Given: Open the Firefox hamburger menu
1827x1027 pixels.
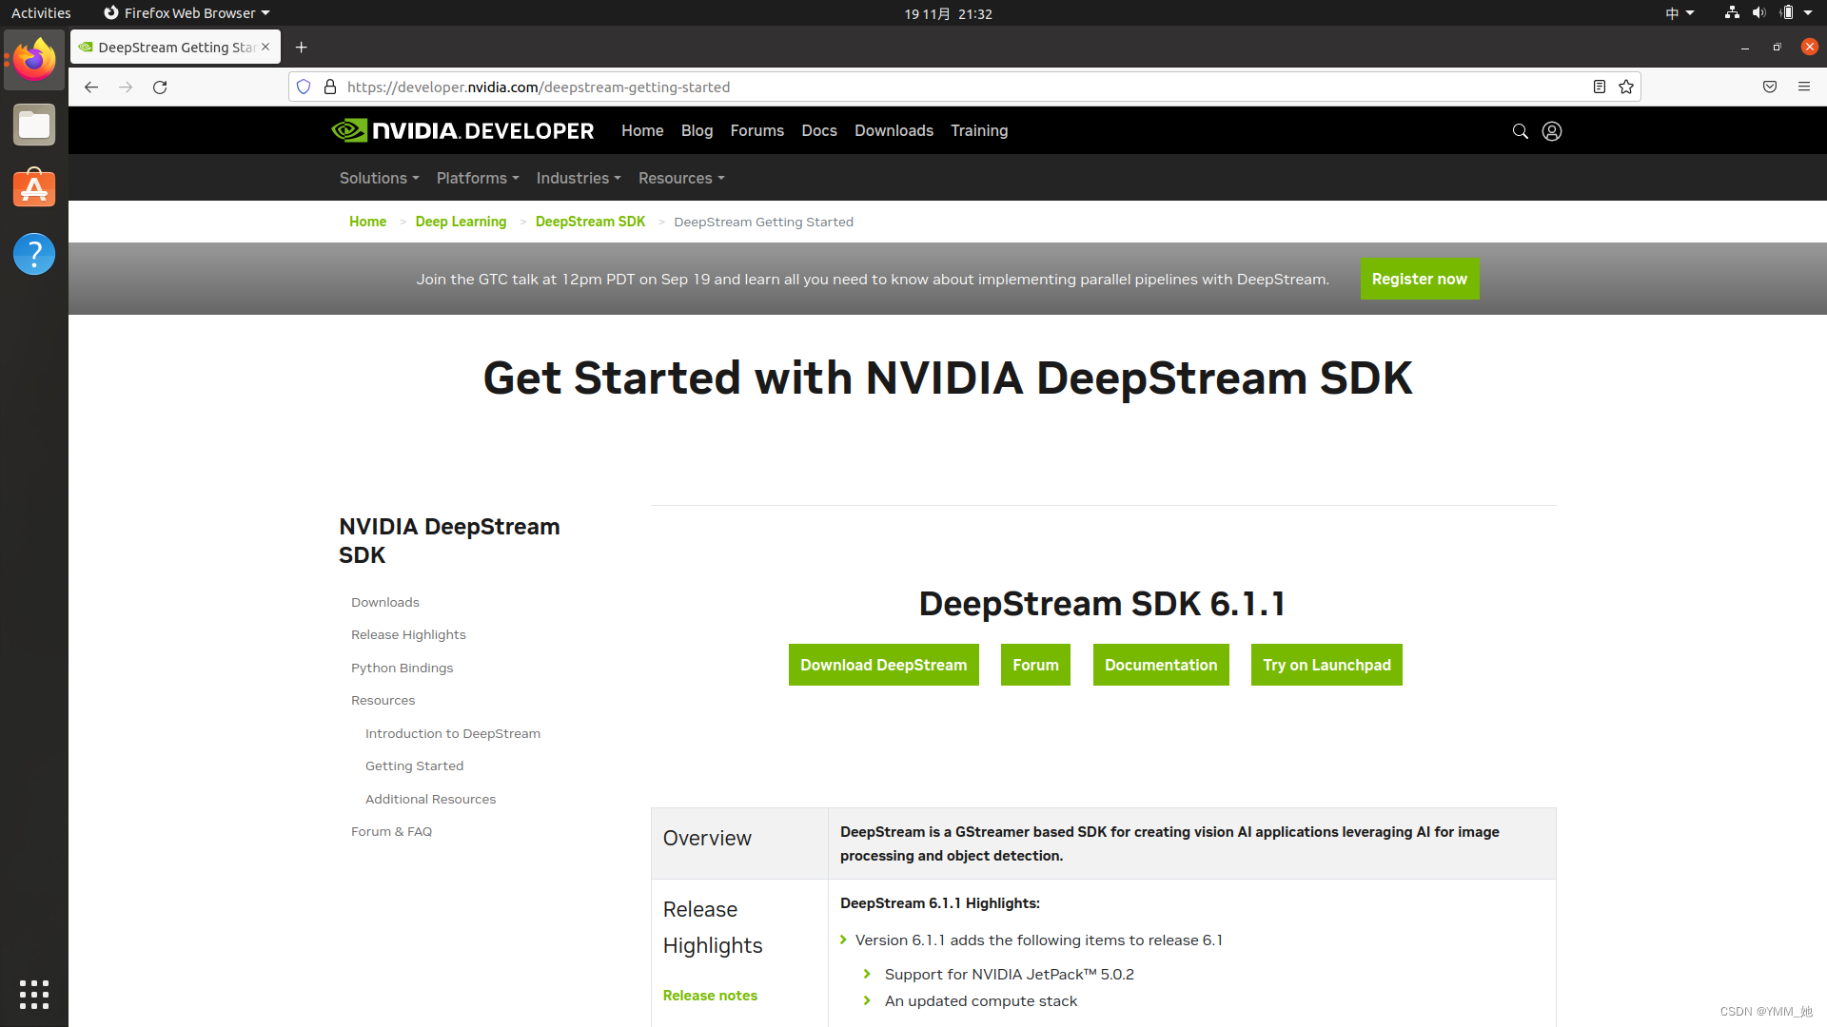Looking at the screenshot, I should tap(1804, 87).
